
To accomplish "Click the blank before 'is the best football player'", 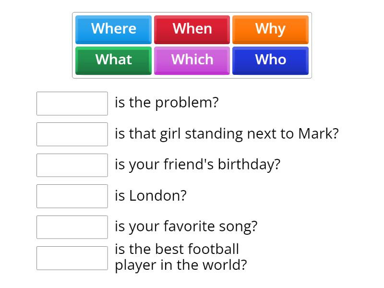I will coord(72,258).
